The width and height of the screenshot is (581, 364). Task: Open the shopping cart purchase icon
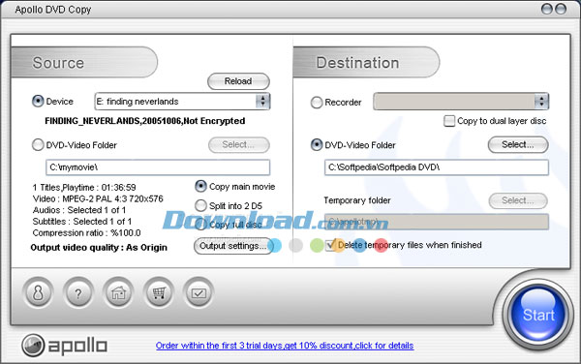(x=159, y=293)
